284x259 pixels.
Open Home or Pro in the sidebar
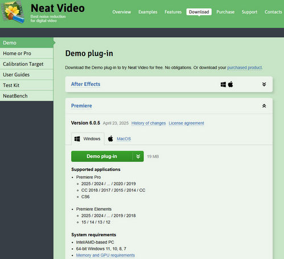pos(27,53)
